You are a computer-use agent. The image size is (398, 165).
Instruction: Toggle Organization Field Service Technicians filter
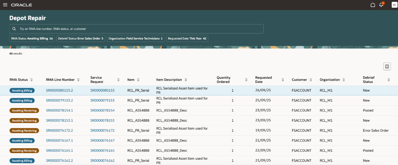136,38
